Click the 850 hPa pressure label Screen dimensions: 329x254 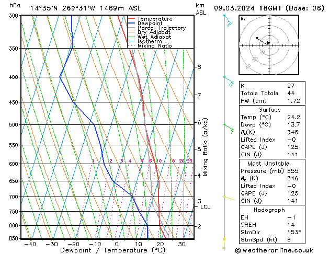[14, 238]
